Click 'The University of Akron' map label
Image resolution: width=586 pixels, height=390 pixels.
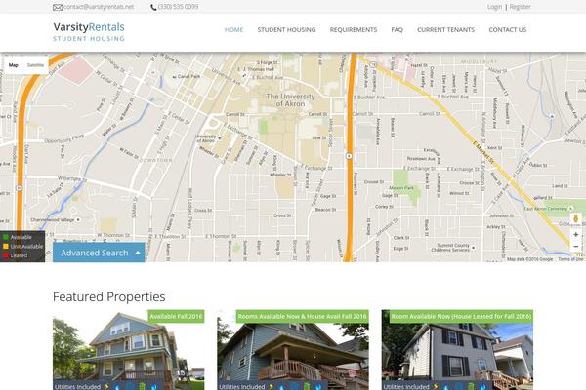pyautogui.click(x=290, y=100)
